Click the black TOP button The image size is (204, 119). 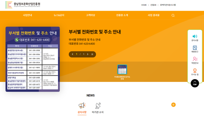pos(195,83)
